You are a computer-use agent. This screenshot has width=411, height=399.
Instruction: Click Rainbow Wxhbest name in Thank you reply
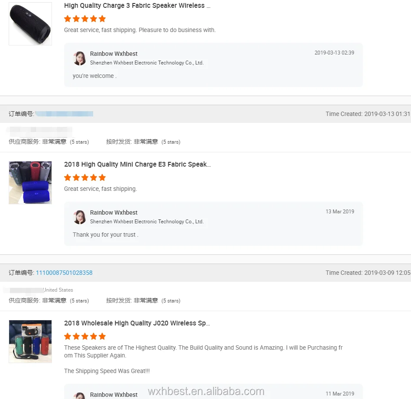(114, 212)
